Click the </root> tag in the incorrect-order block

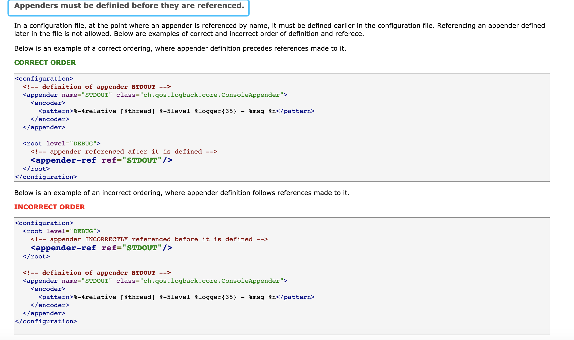point(36,257)
